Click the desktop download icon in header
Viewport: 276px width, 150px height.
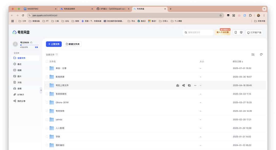click(241, 32)
